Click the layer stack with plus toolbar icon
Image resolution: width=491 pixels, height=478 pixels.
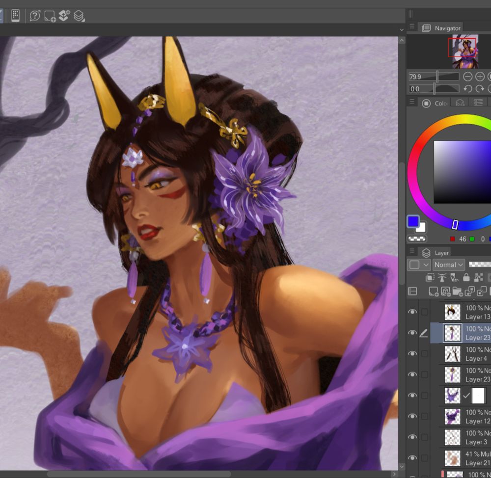coord(64,16)
